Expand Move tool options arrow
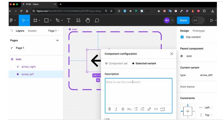Image resolution: width=223 pixels, height=121 pixels. [x=28, y=20]
